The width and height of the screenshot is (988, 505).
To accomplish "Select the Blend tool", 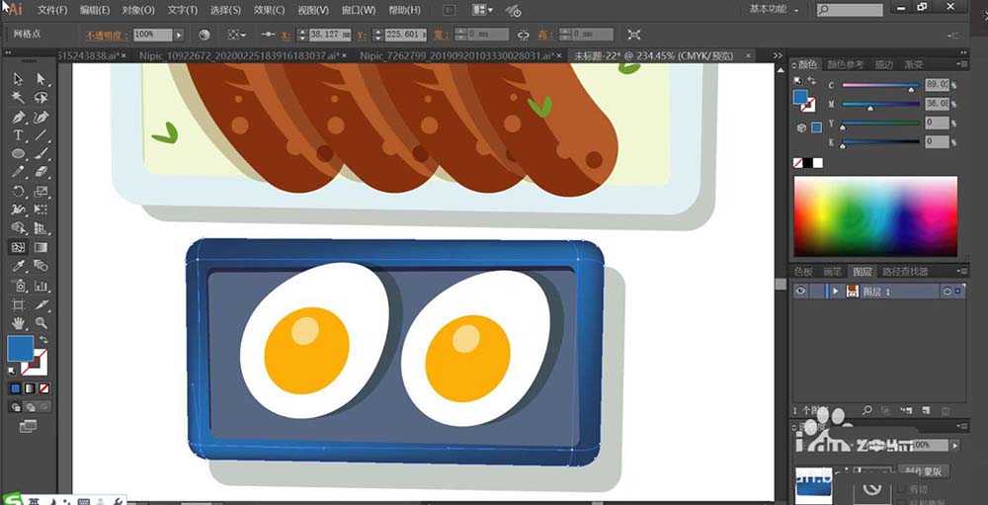I will (x=41, y=266).
